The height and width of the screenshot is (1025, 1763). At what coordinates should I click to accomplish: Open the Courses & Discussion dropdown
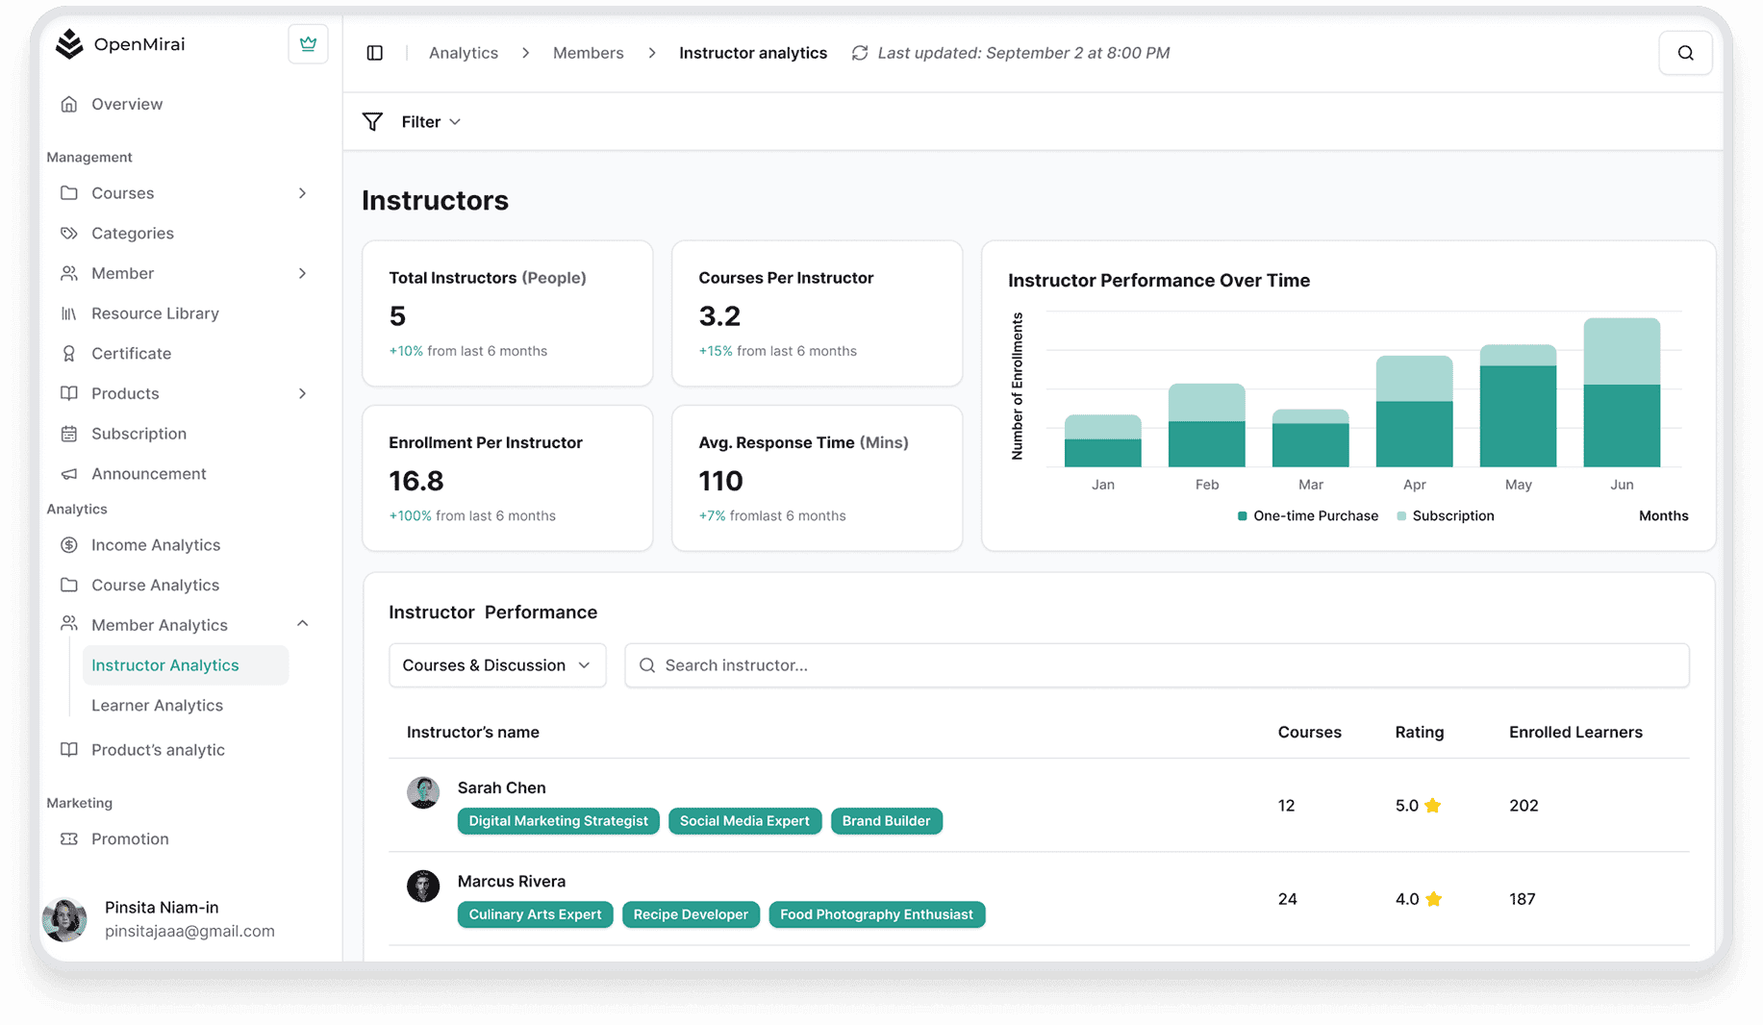(x=496, y=664)
